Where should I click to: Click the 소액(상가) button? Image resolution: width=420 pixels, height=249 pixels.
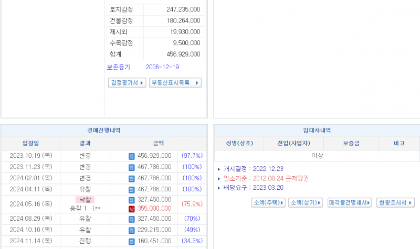click(x=305, y=202)
